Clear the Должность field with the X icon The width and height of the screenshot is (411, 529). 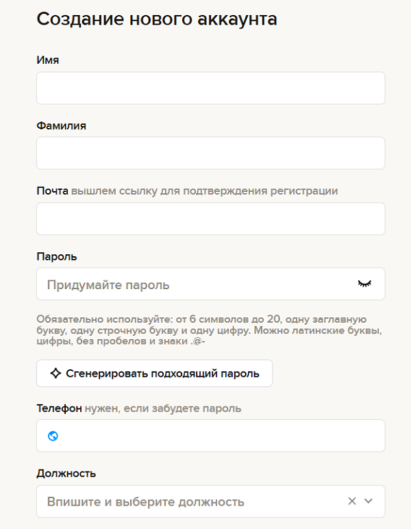[x=352, y=501]
